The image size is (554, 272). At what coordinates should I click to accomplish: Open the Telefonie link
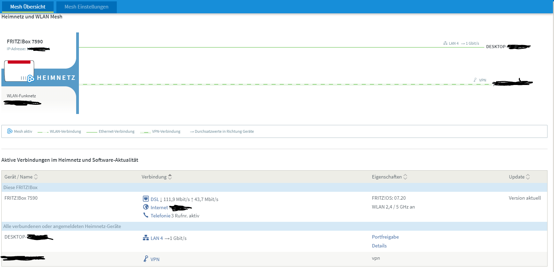click(x=161, y=216)
